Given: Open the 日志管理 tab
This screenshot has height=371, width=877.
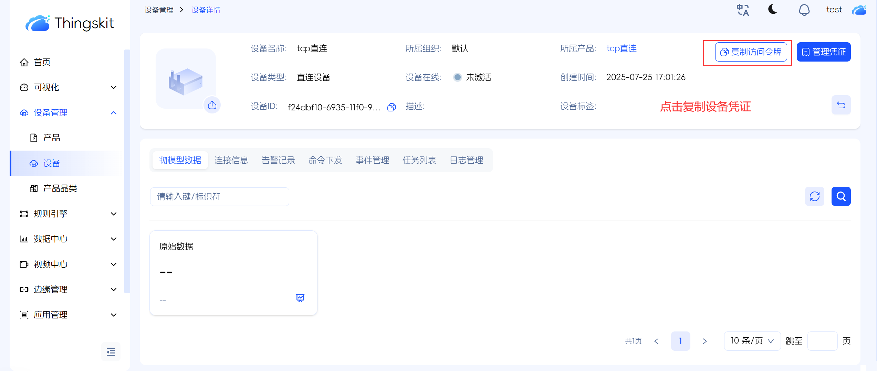Looking at the screenshot, I should tap(466, 160).
